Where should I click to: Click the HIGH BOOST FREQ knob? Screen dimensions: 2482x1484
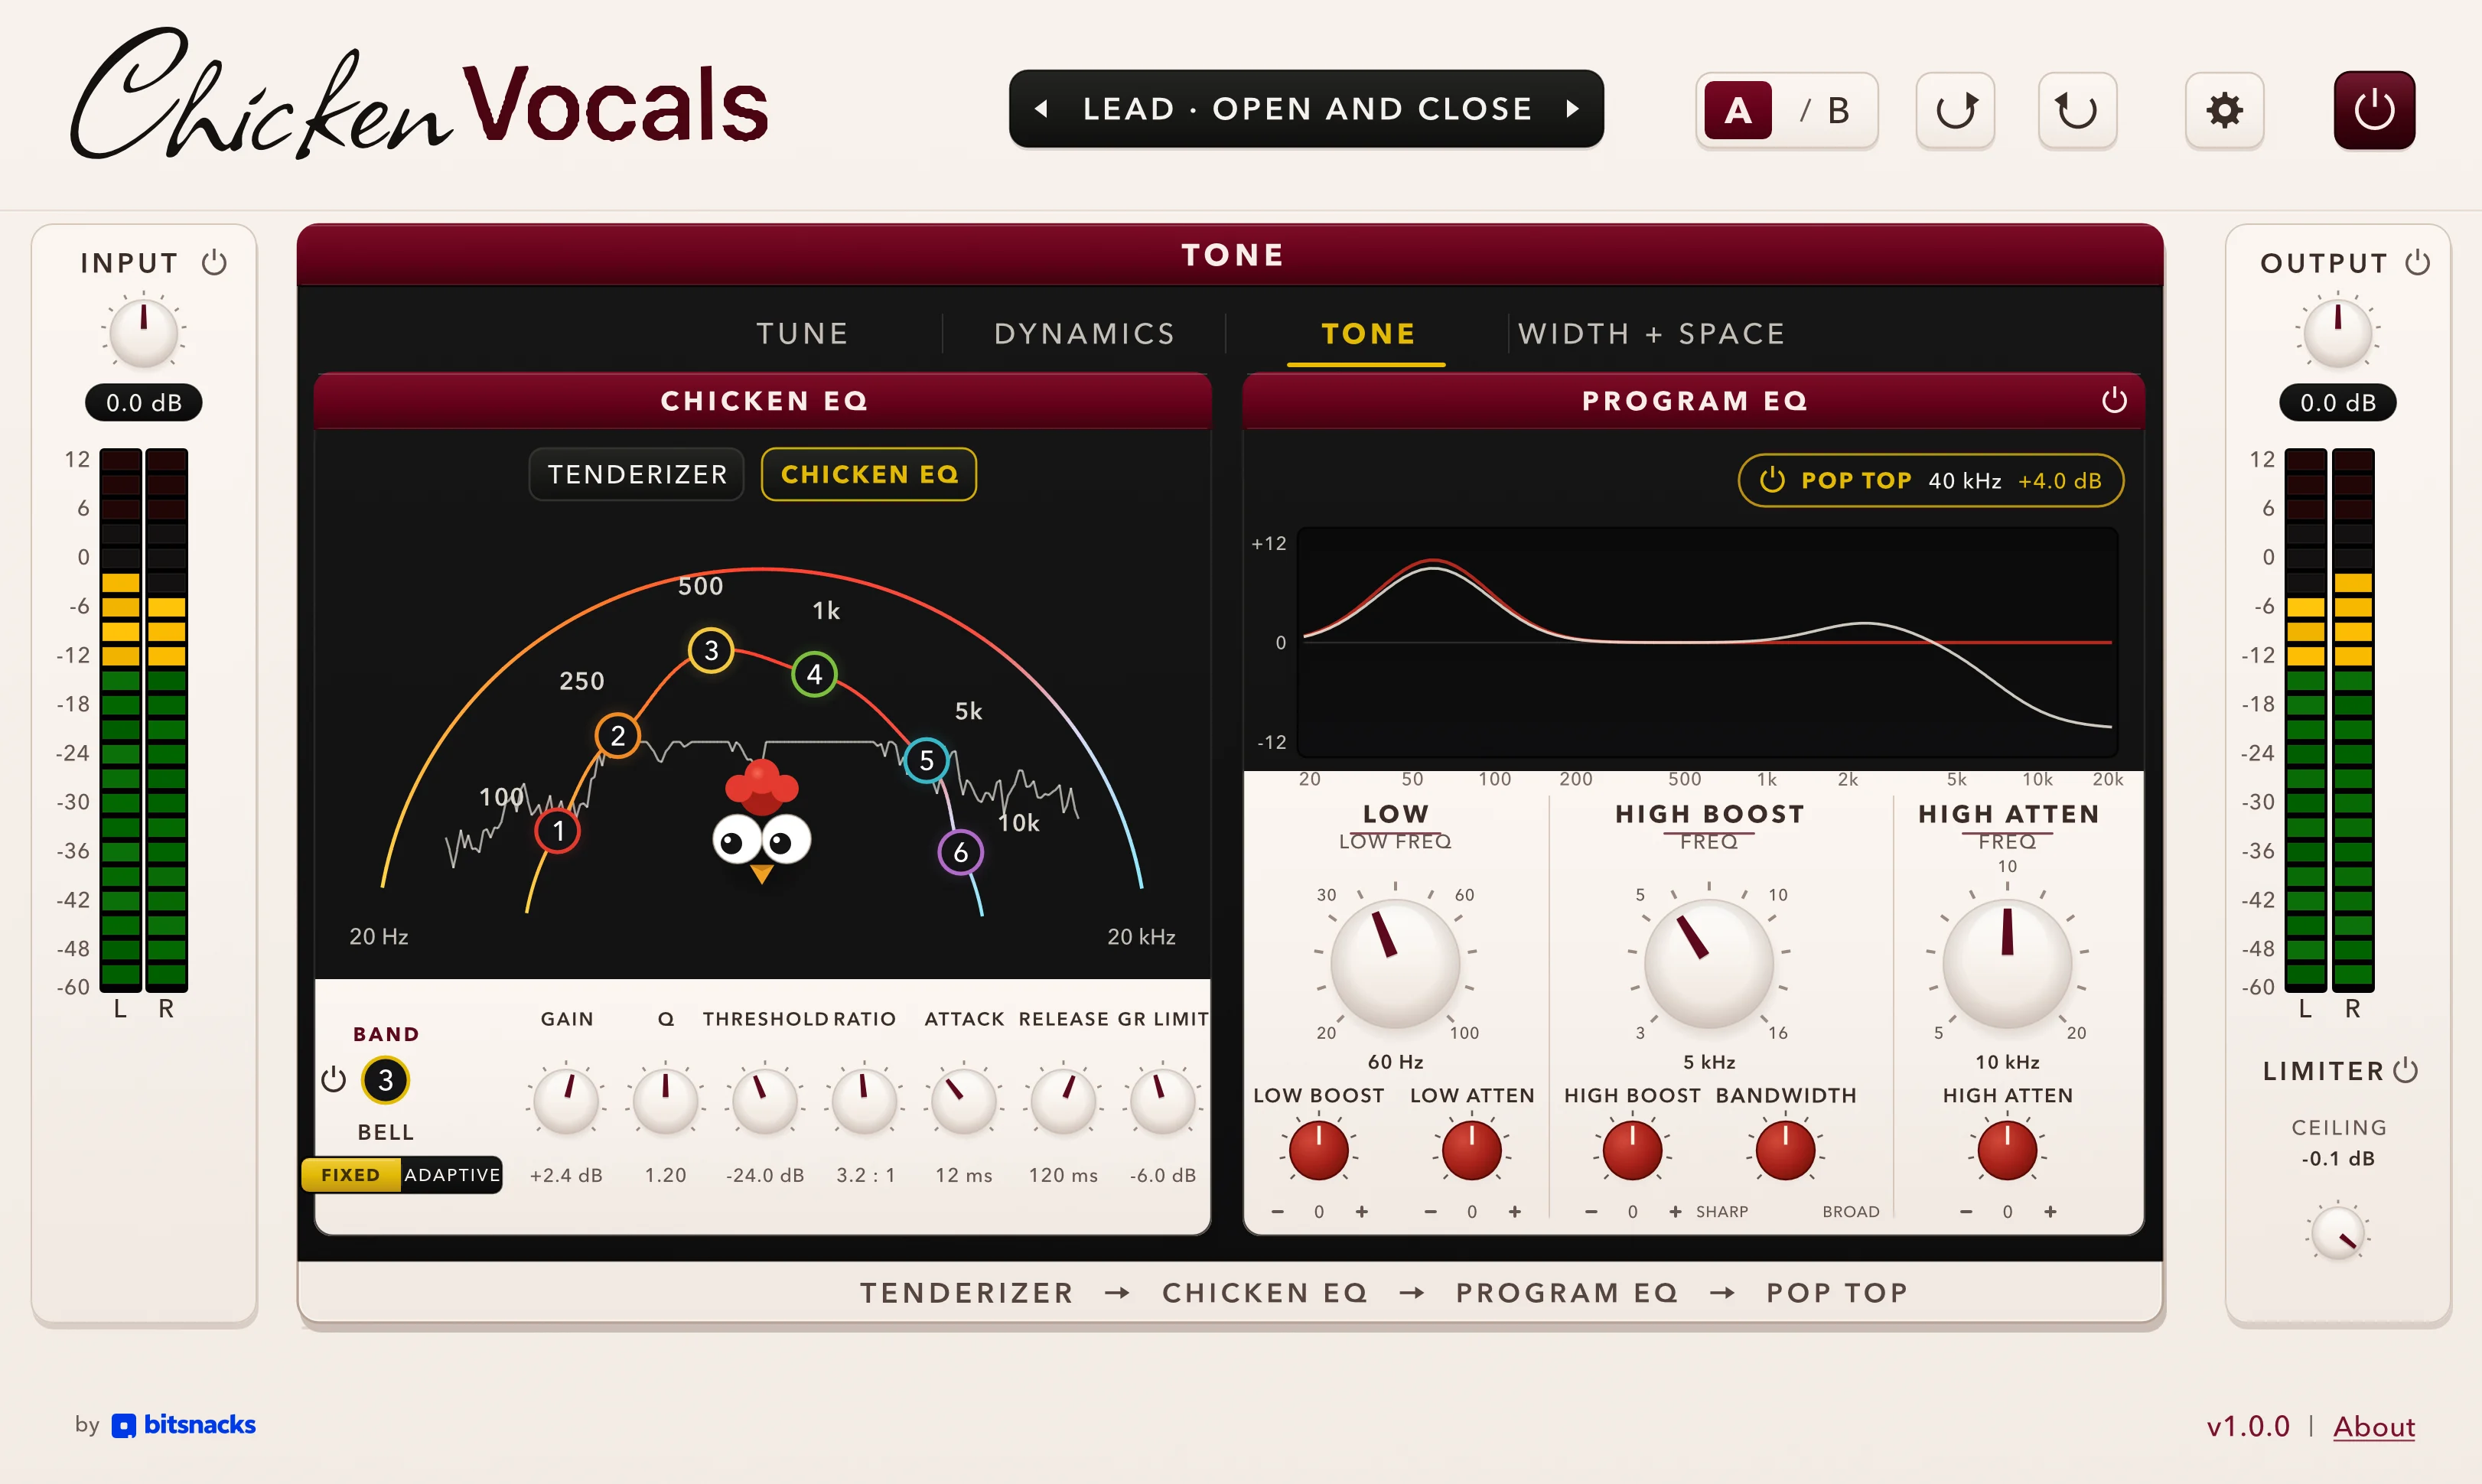click(1709, 963)
